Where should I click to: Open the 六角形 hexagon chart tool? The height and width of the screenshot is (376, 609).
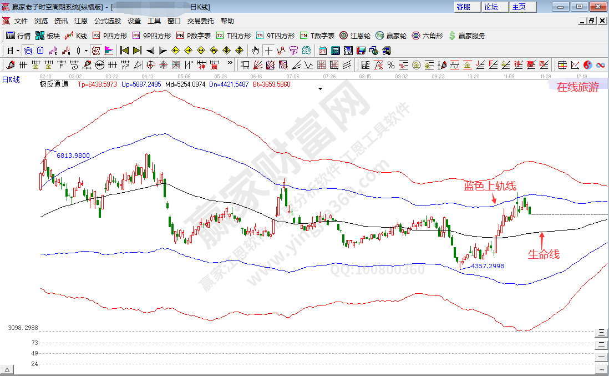click(428, 36)
